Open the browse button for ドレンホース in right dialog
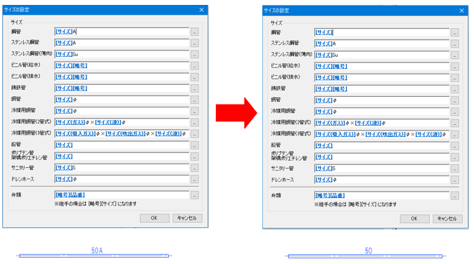Viewport: 474px width, 264px height. [x=454, y=180]
